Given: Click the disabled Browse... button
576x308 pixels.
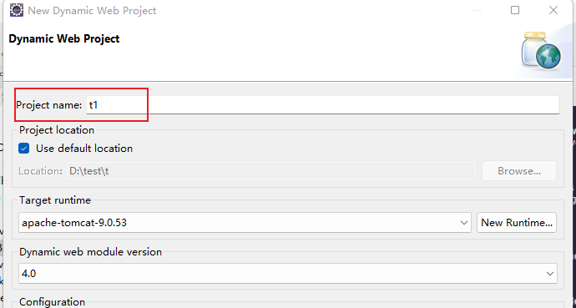Looking at the screenshot, I should tap(519, 171).
